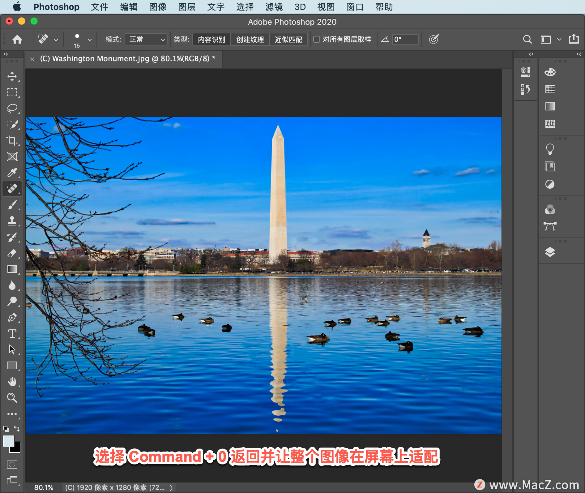The width and height of the screenshot is (585, 493).
Task: Select the Blur tool
Action: point(12,285)
